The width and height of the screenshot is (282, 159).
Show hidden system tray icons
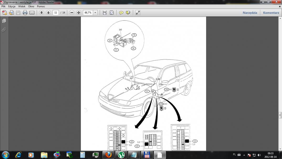(244, 155)
